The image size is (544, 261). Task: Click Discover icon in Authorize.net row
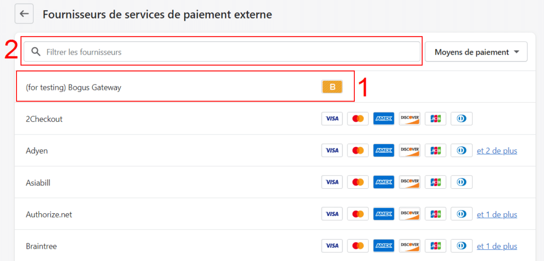[410, 214]
